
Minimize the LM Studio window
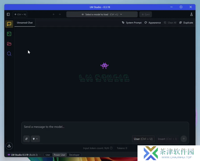[172, 7]
